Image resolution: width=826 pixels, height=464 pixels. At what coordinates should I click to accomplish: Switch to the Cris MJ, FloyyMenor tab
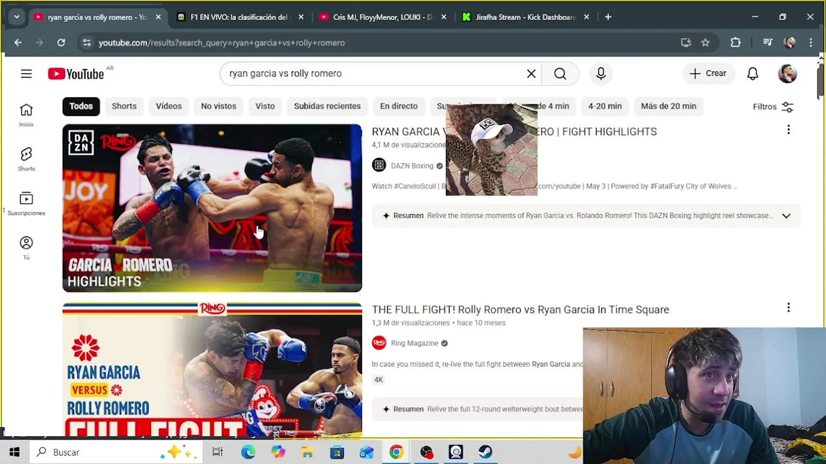point(381,17)
